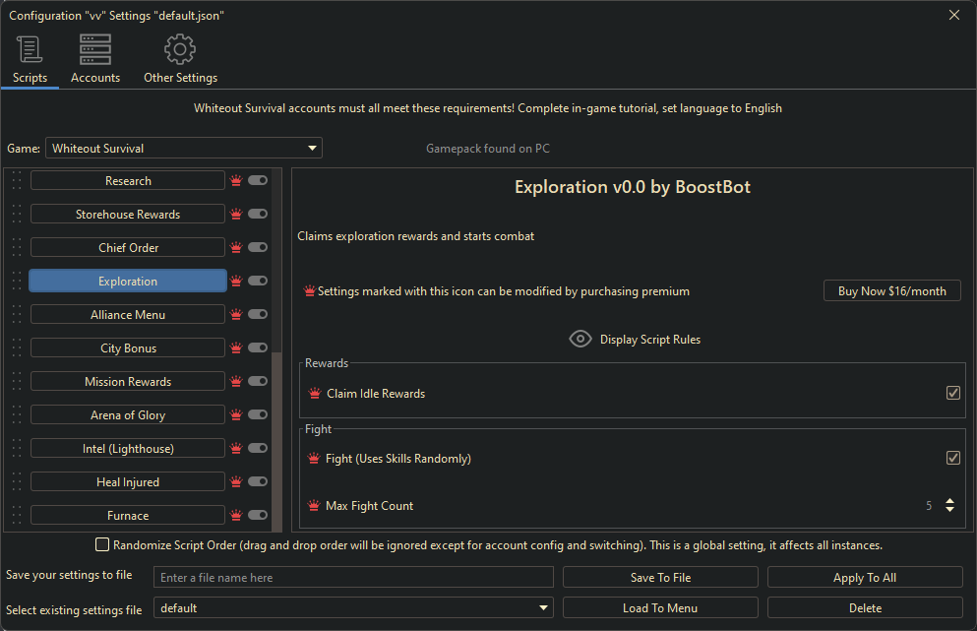Toggle the Research script switch
977x631 pixels.
258,180
